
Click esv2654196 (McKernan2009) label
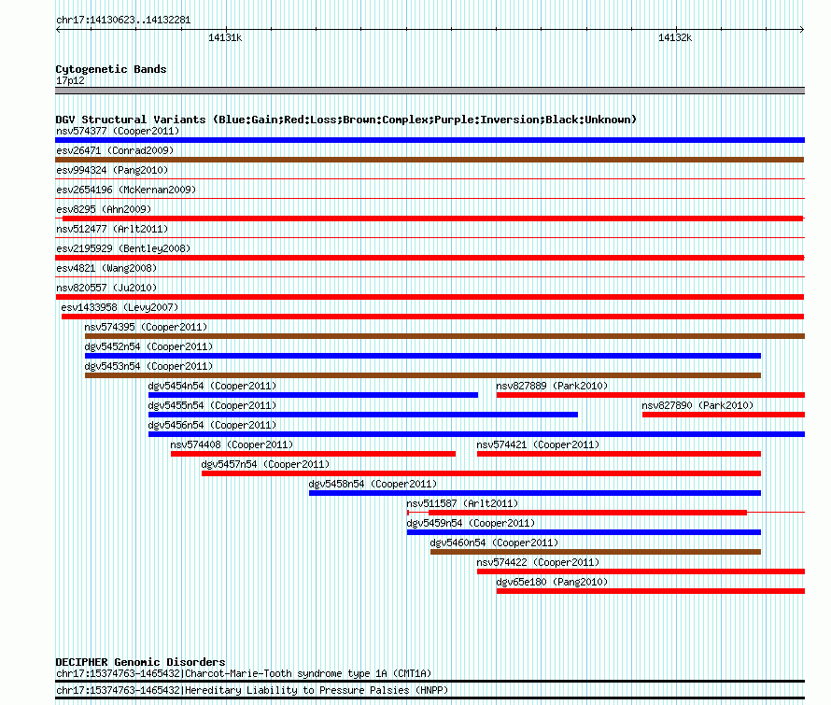point(126,190)
